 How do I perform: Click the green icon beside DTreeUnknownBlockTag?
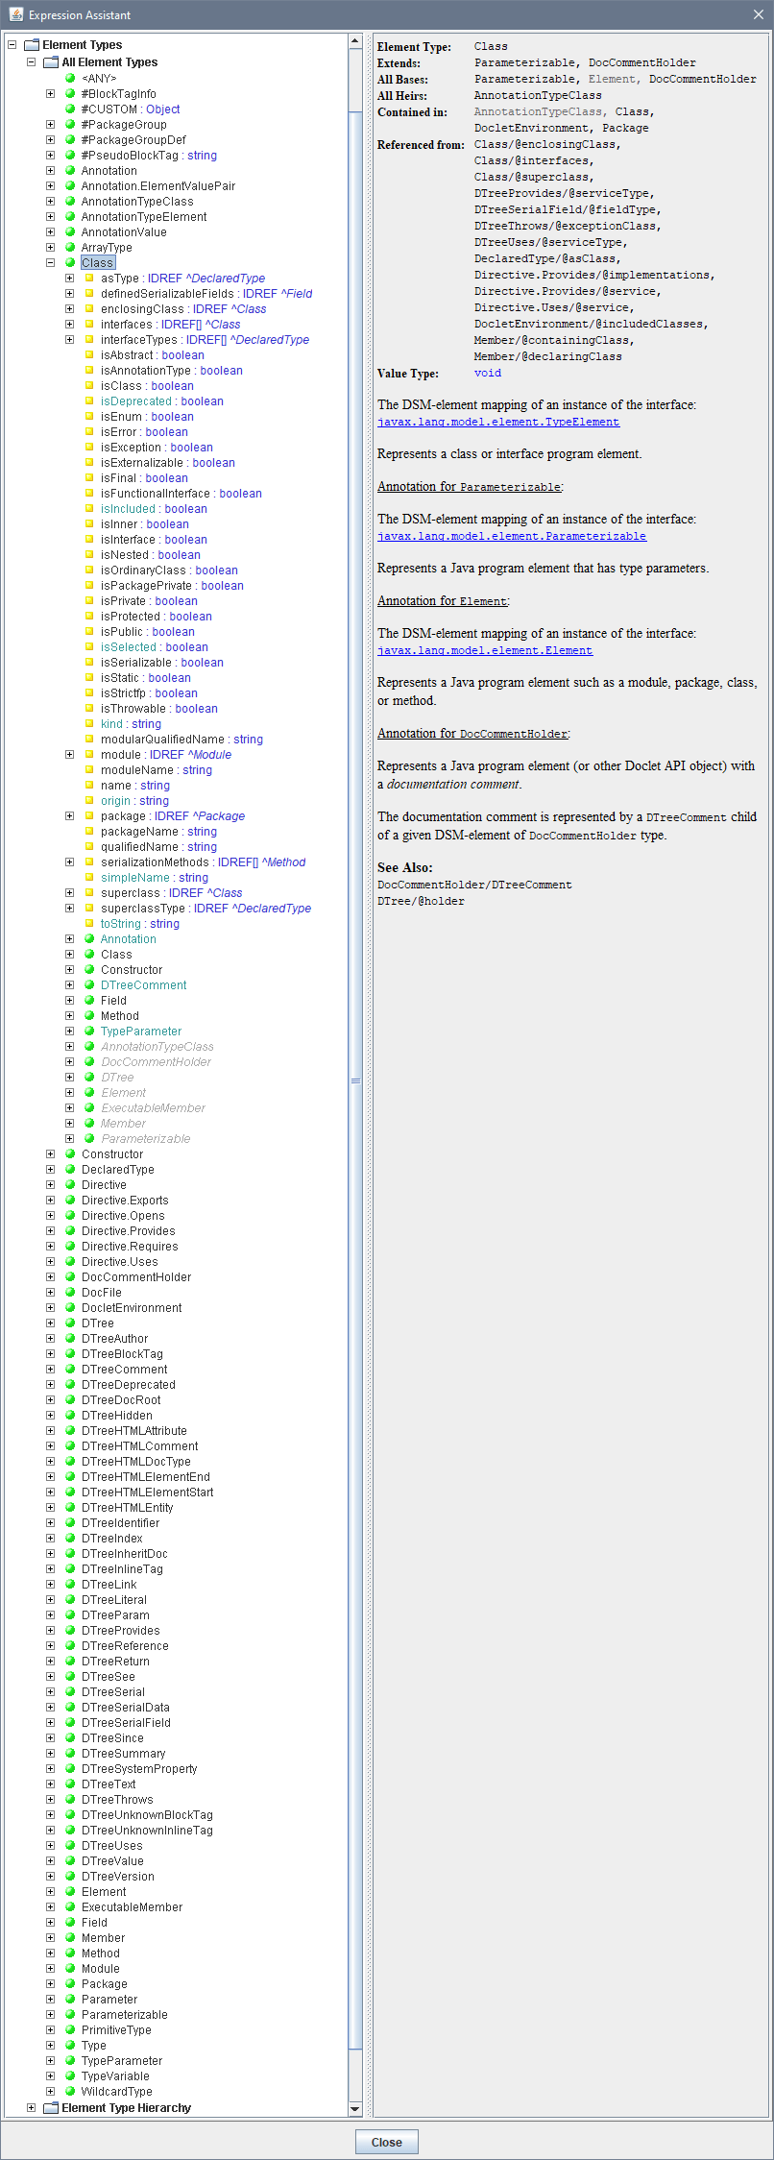click(70, 1815)
